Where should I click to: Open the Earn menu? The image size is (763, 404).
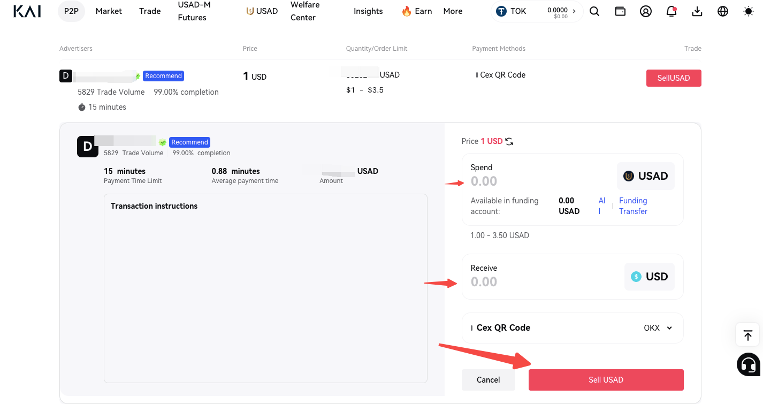pos(417,11)
